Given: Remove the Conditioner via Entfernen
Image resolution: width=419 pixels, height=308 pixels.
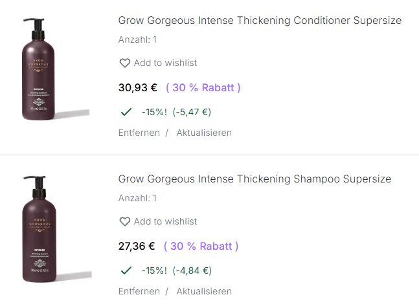Looking at the screenshot, I should [x=139, y=133].
